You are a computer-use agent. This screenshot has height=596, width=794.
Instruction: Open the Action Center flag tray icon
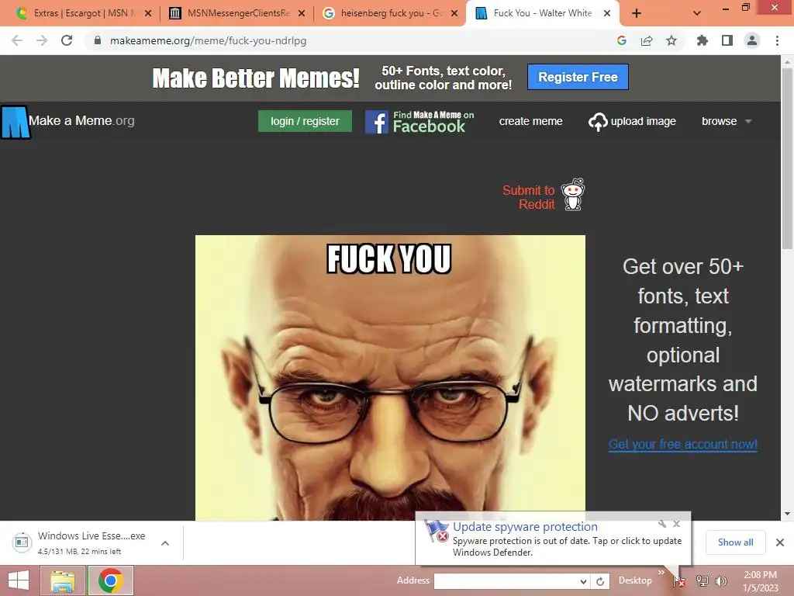point(679,580)
